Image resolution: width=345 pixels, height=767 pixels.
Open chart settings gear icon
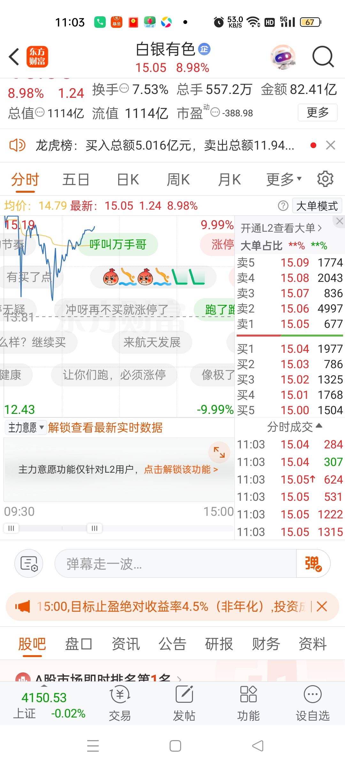pos(325,179)
